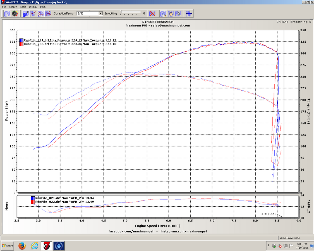Click the Engine Speed x-axis label
Screen dimensions: 314x251
(x=158, y=226)
